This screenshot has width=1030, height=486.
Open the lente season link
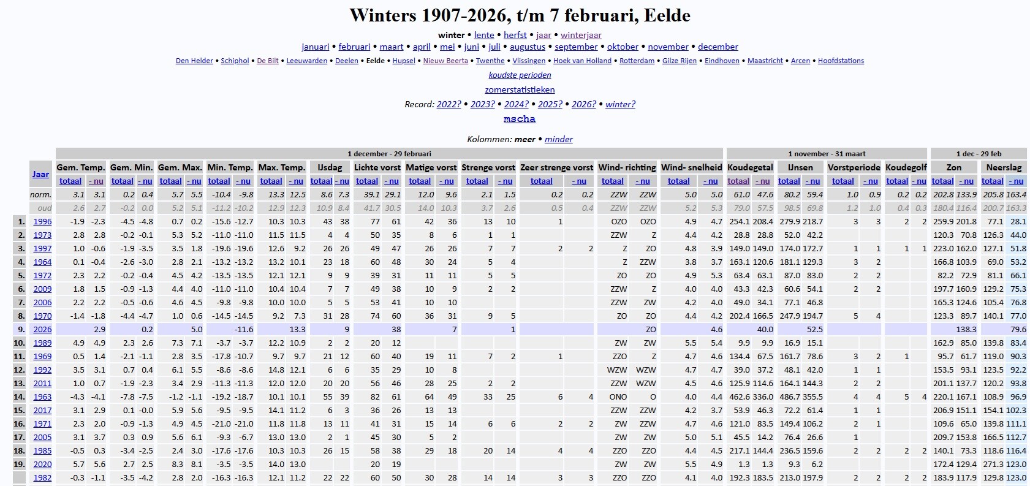coord(484,35)
